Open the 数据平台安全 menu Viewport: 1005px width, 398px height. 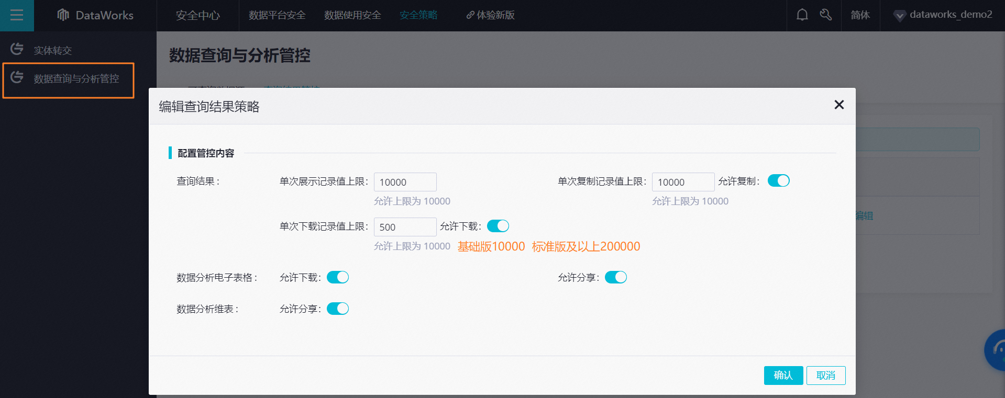277,15
